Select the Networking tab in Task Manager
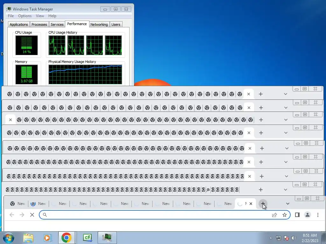Image resolution: width=326 pixels, height=244 pixels. click(x=99, y=24)
